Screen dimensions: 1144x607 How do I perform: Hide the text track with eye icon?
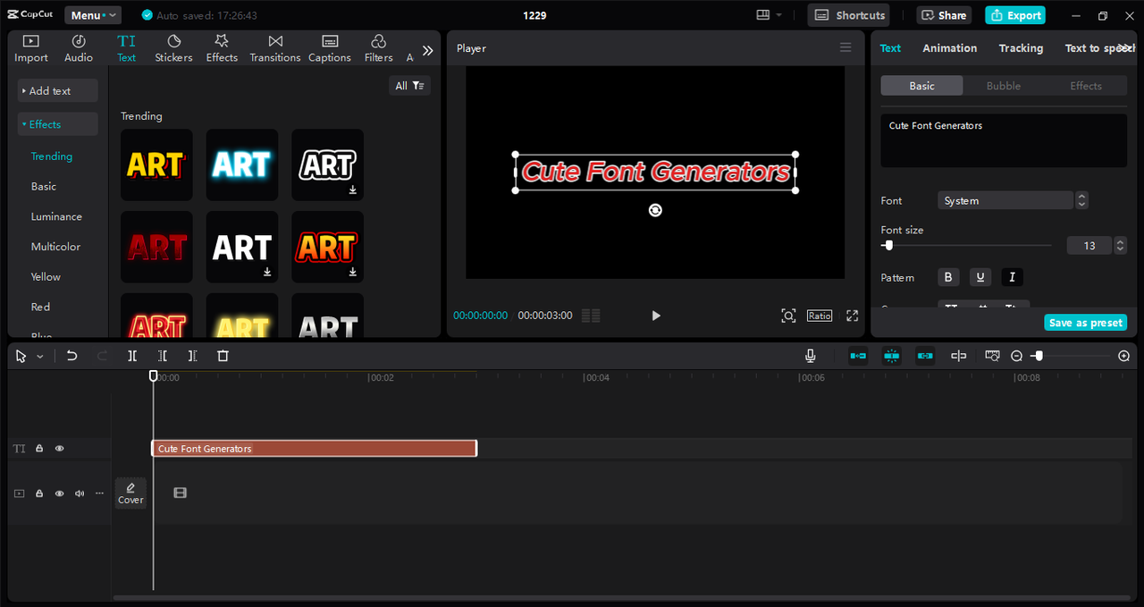coord(60,449)
